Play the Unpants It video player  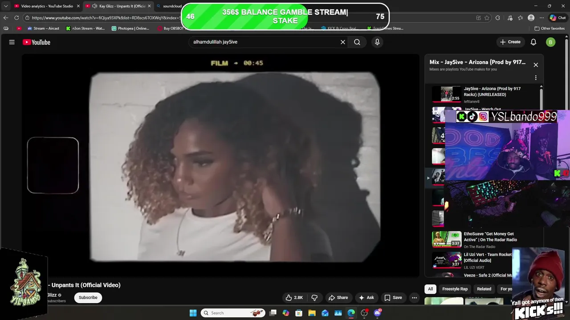221,165
